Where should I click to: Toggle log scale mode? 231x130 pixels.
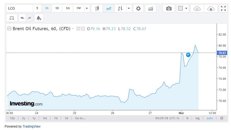197,118
